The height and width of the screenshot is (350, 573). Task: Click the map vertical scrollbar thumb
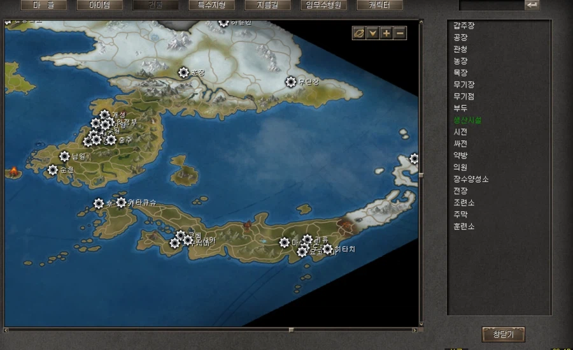pyautogui.click(x=421, y=175)
